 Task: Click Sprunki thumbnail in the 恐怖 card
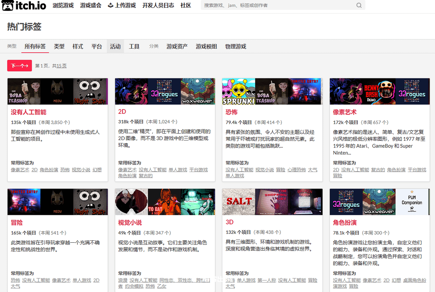[x=239, y=91]
